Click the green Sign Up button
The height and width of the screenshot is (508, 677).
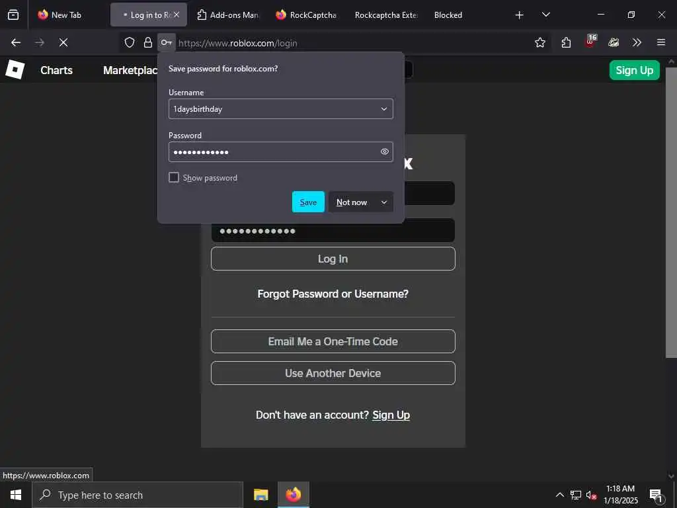pos(634,70)
